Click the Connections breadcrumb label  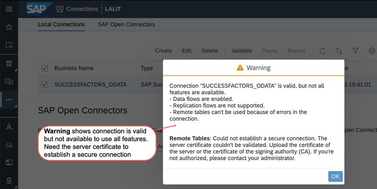point(82,9)
